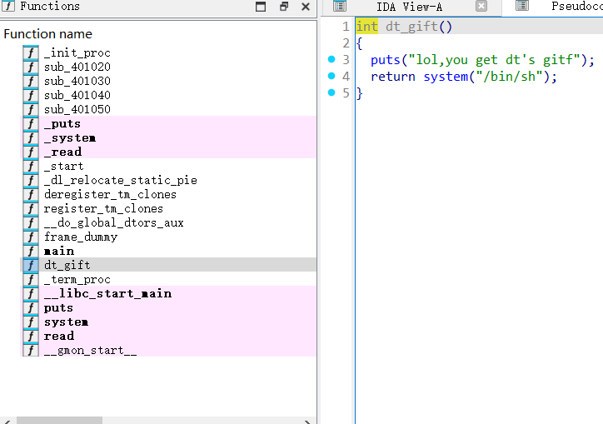
Task: Toggle breakpoint dot on line 4
Action: [331, 76]
